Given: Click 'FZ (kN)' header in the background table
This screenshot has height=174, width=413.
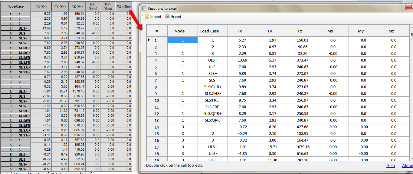Looking at the screenshot, I should (x=77, y=6).
